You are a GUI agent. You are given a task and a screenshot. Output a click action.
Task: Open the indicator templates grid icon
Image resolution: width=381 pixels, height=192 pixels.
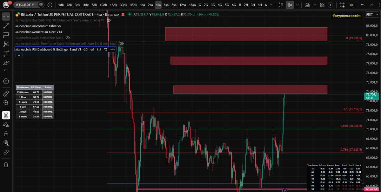(x=322, y=5)
